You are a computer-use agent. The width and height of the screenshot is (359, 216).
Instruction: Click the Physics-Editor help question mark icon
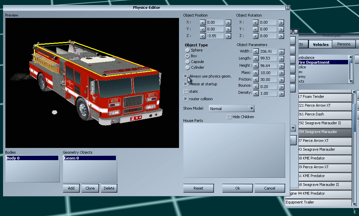click(287, 8)
